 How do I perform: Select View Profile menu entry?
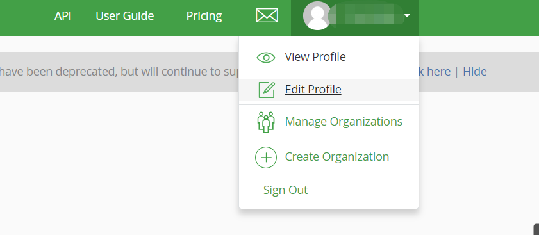(x=315, y=57)
